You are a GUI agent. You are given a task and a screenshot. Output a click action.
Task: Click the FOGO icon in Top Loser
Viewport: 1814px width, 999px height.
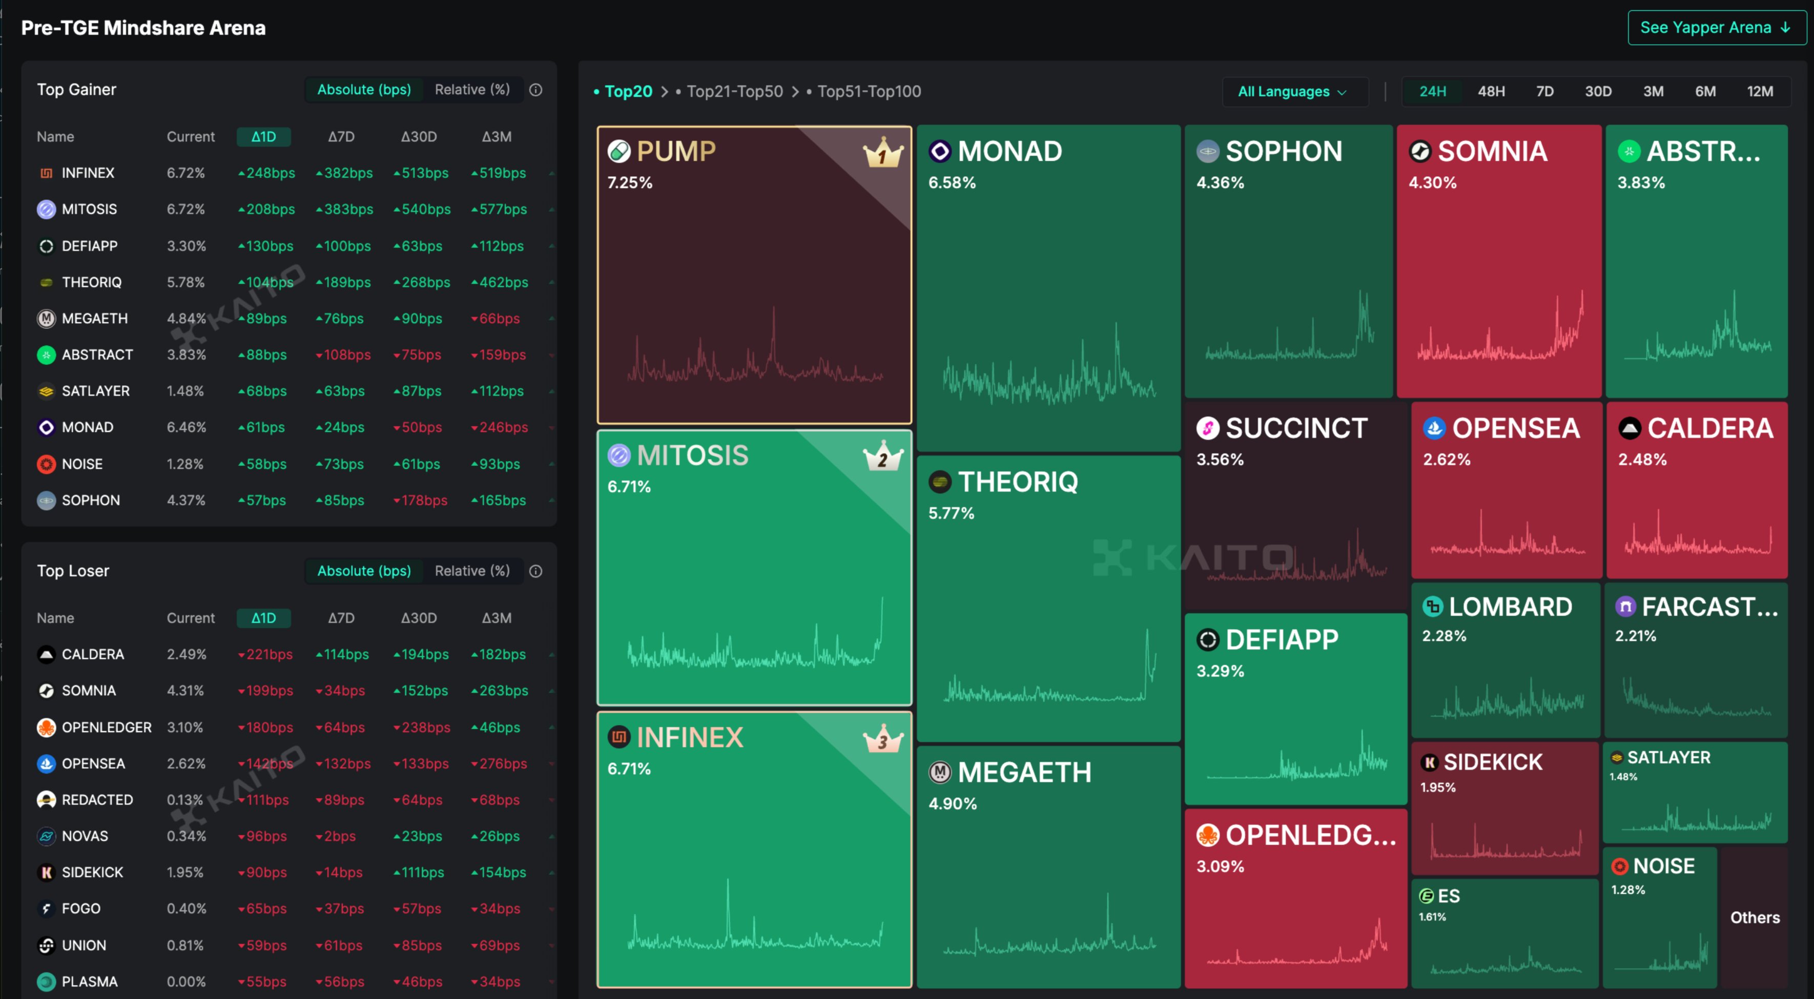[x=47, y=909]
